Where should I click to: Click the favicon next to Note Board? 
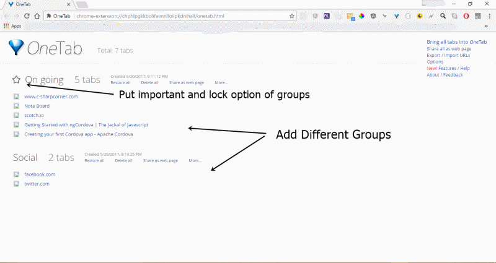16,106
